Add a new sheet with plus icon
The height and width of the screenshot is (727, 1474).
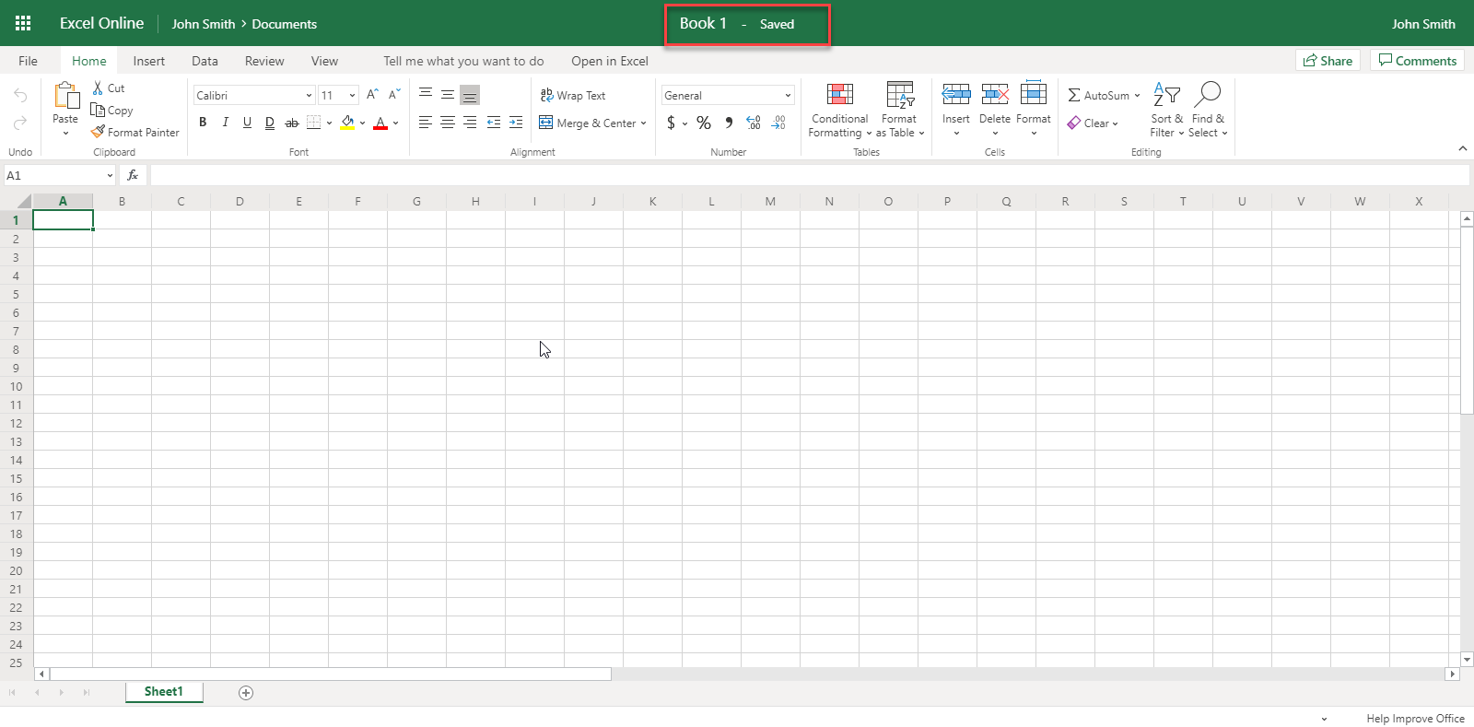246,693
